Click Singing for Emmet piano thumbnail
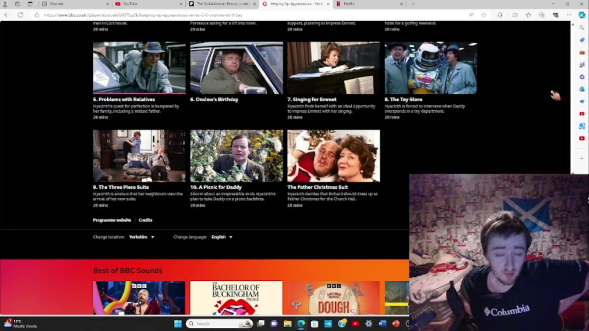This screenshot has height=331, width=589. pyautogui.click(x=334, y=68)
